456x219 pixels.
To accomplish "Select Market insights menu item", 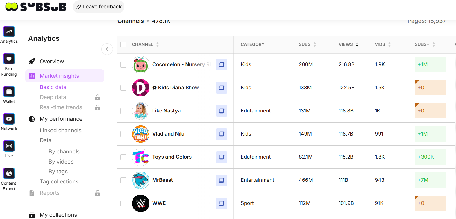I will click(x=65, y=76).
